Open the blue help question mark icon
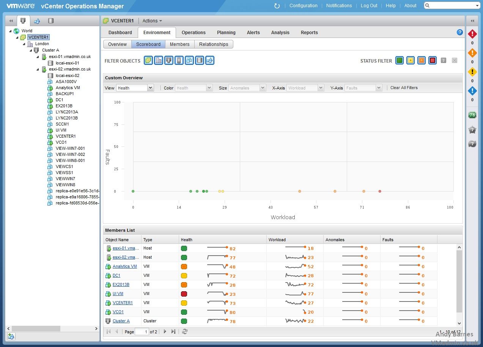Screen dimensions: 483x347 click(x=460, y=33)
